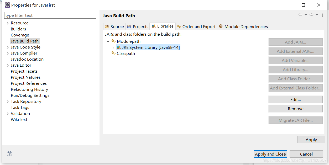This screenshot has height=165, width=329.
Task: Expand the JRE System Library node
Action: pyautogui.click(x=113, y=47)
